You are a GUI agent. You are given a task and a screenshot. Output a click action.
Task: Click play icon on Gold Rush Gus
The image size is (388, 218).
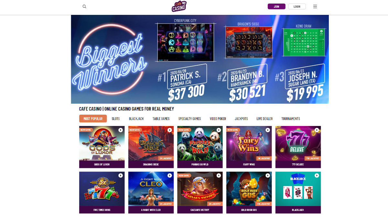click(x=268, y=175)
